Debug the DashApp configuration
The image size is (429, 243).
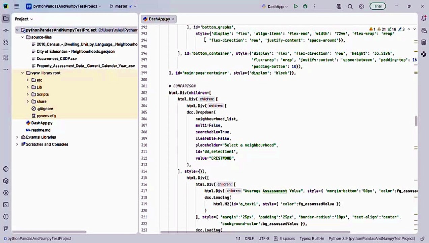pos(305,6)
